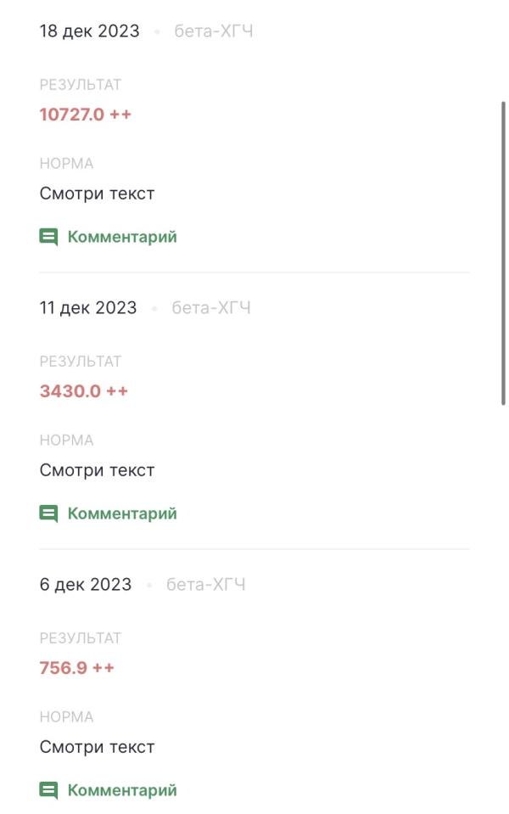Click Смотри текст in the 18 дек entry
Viewport: 509px width, 814px height.
coord(97,194)
